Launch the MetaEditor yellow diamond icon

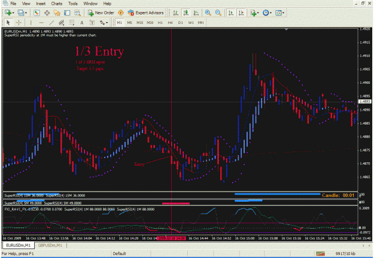click(x=121, y=13)
